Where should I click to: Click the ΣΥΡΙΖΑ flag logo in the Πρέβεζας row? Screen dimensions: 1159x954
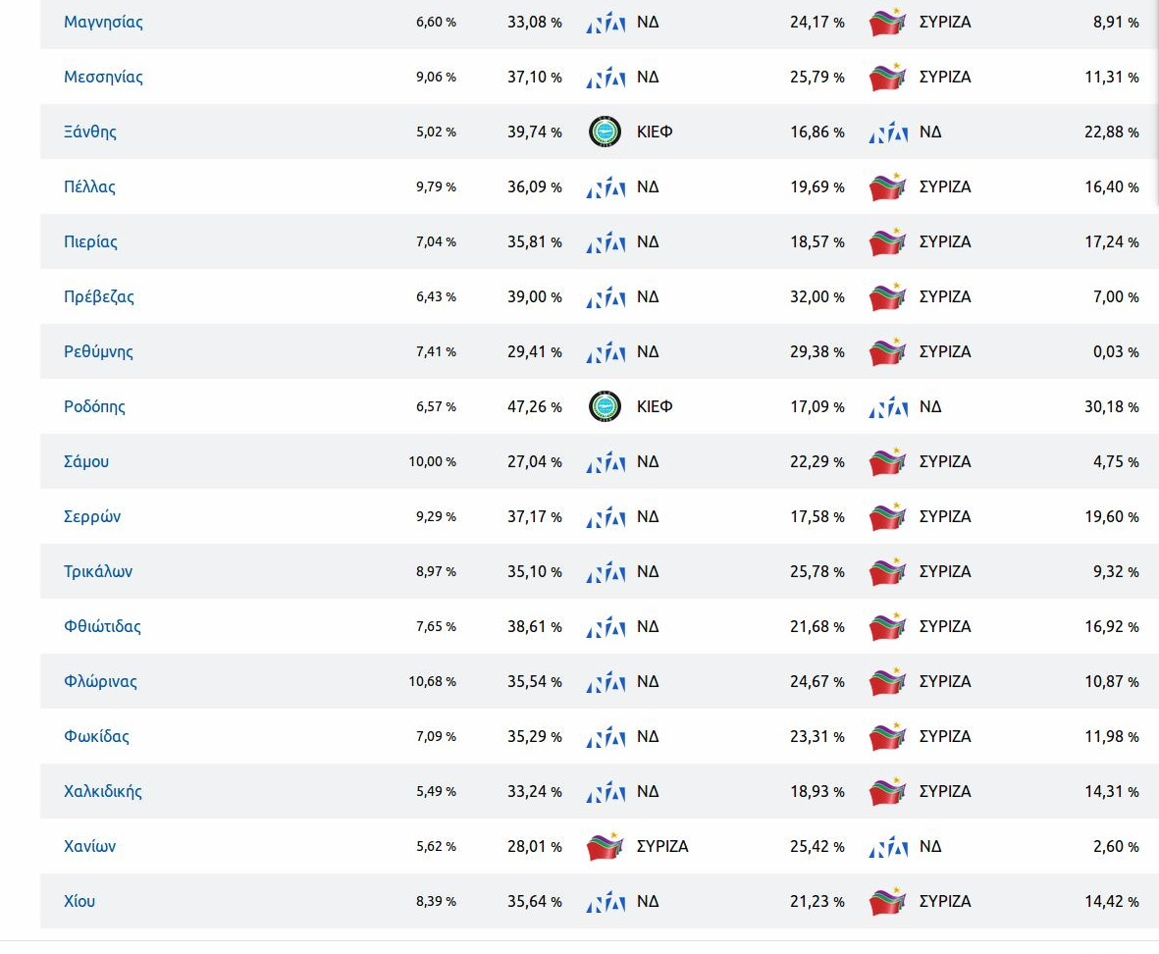click(888, 296)
